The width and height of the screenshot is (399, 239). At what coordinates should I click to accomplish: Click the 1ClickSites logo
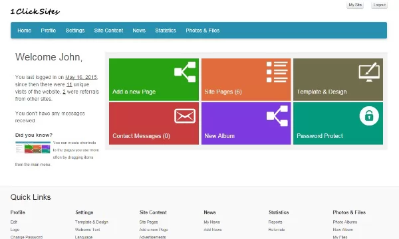[x=35, y=11]
